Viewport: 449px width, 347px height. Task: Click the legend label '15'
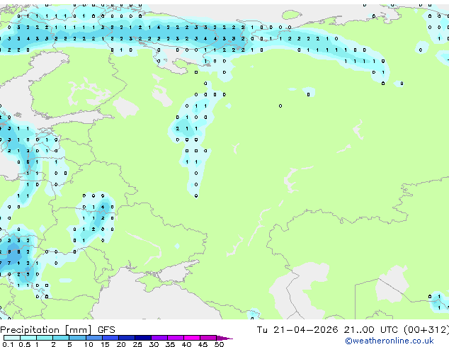[x=105, y=344]
